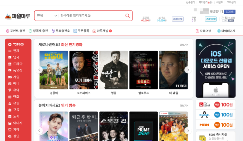Open 무료충전소 icon link
The image size is (243, 141).
point(61,31)
